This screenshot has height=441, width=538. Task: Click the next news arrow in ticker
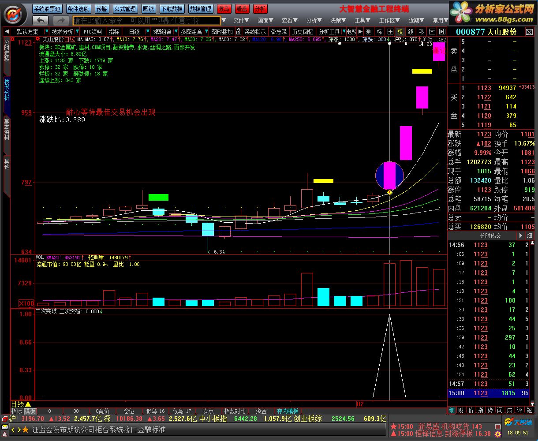coord(19,430)
